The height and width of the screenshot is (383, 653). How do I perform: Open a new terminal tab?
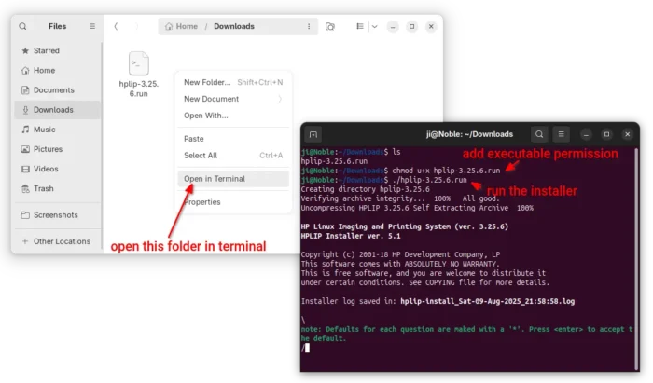pyautogui.click(x=314, y=134)
